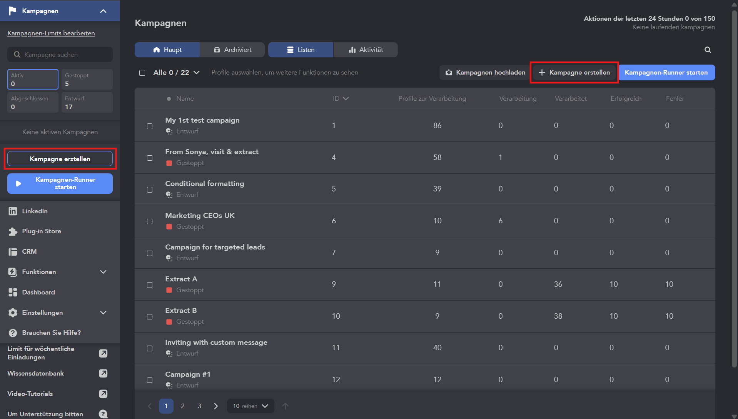Click the upload icon on Kampagnen hochladen
Viewport: 738px width, 419px height.
(449, 73)
